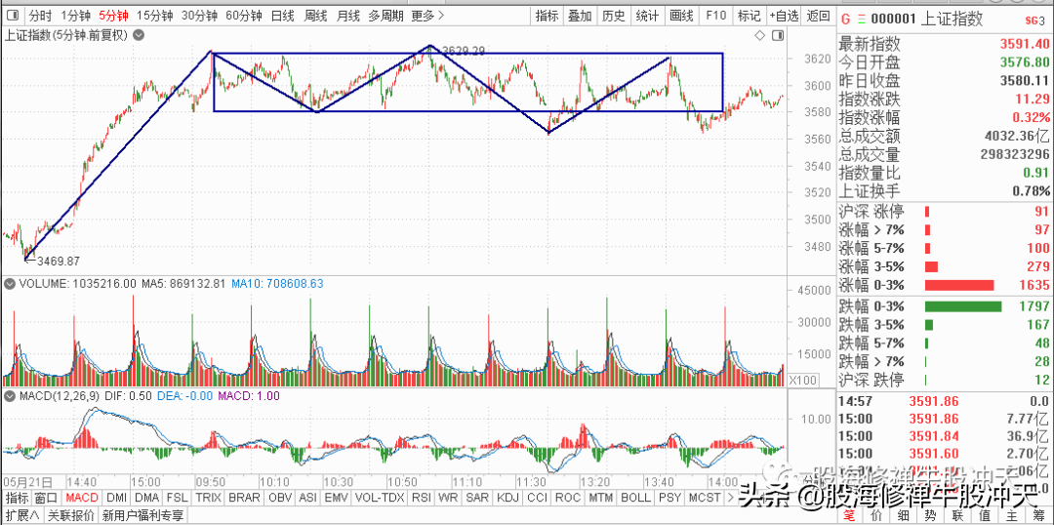Select the TRIX indicator tab
The image size is (1054, 525).
pos(209,498)
